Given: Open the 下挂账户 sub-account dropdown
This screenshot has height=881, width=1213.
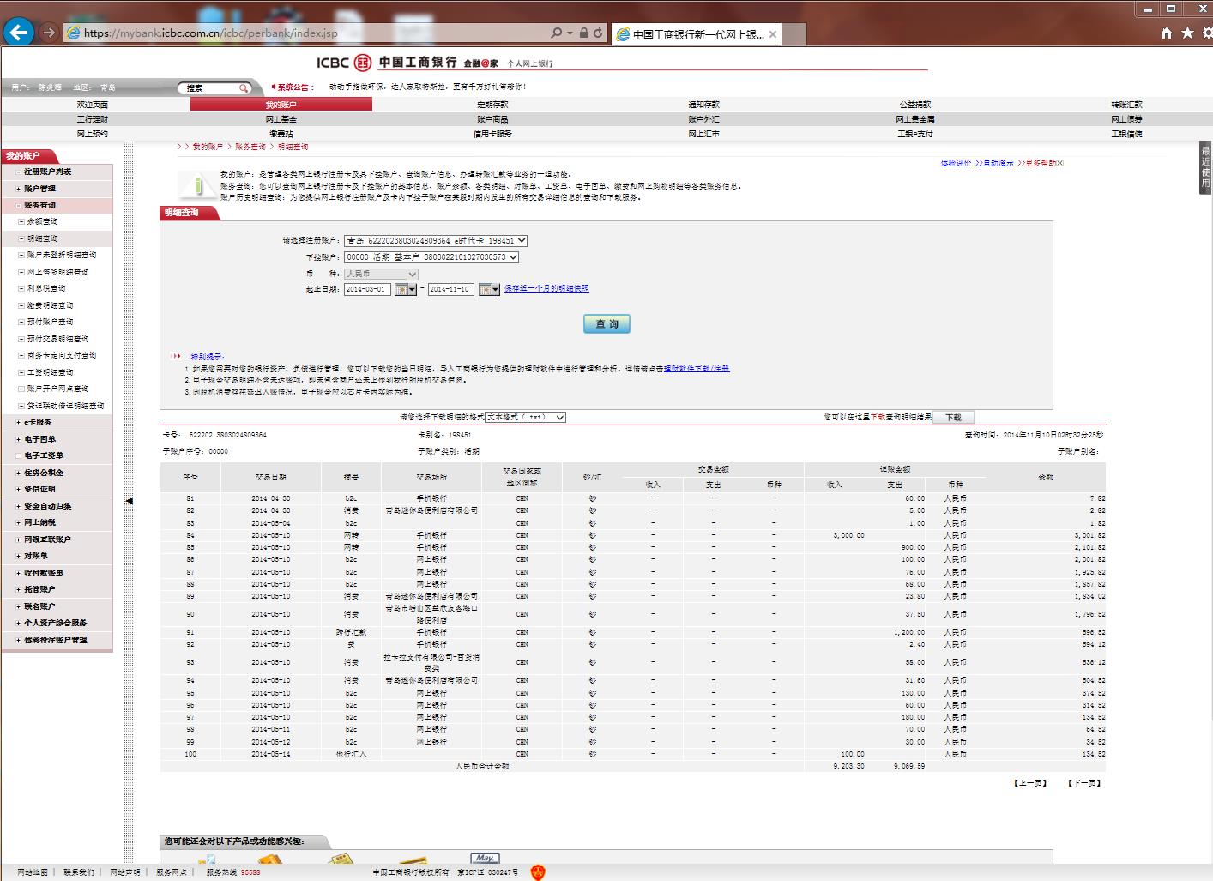Looking at the screenshot, I should coord(431,257).
